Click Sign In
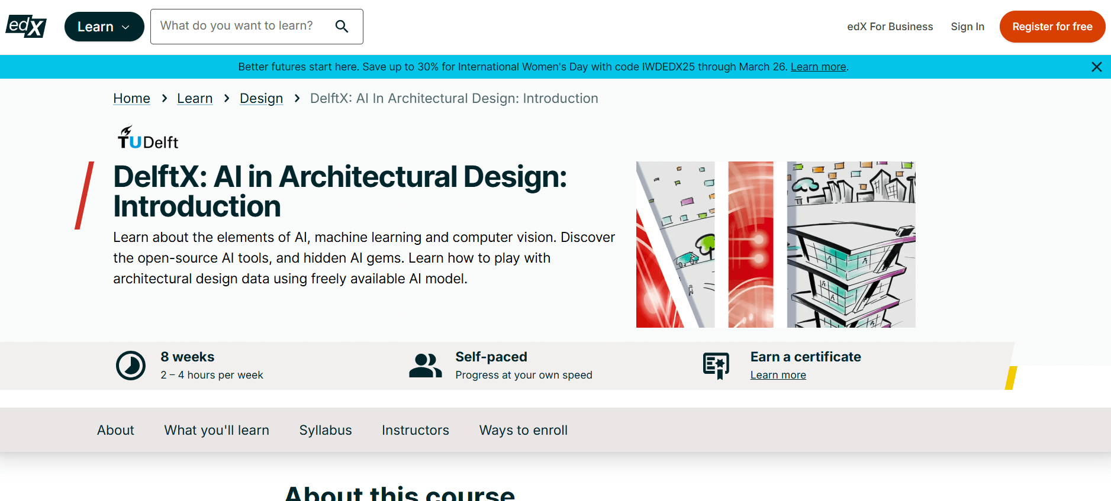Viewport: 1111px width, 501px height. [967, 27]
